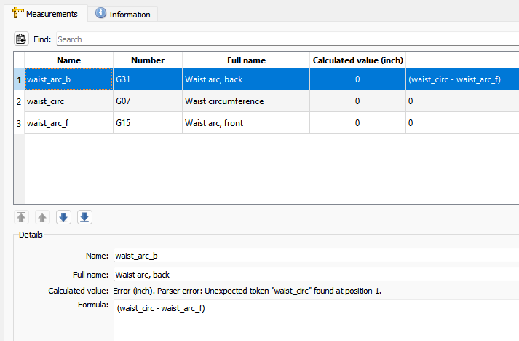Sort table by the Name column header
Screen dimensions: 519x341
[68, 60]
